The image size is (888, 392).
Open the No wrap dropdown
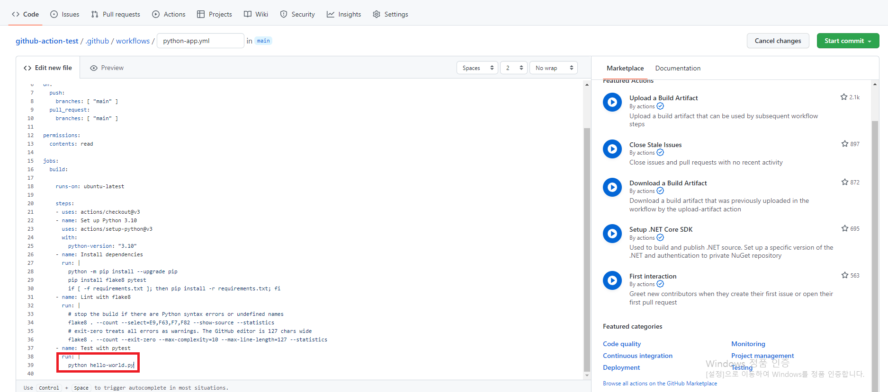[554, 68]
